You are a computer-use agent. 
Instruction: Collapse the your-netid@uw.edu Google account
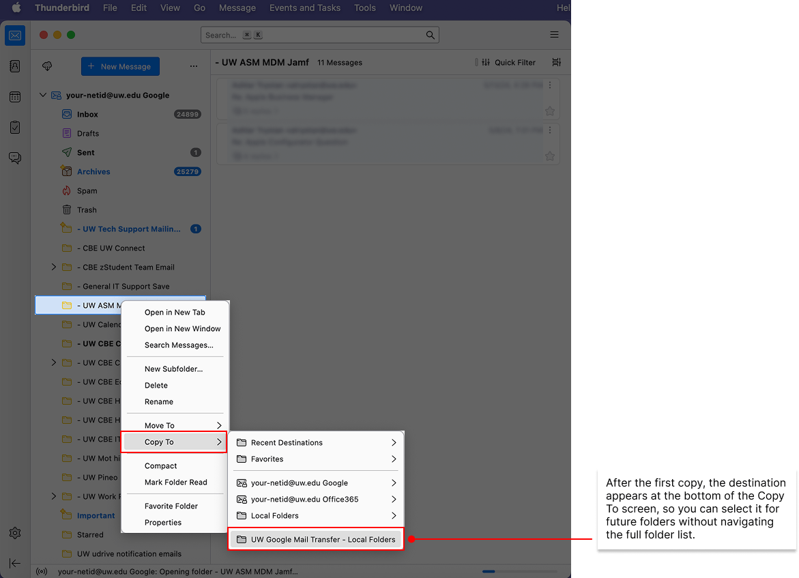[43, 96]
